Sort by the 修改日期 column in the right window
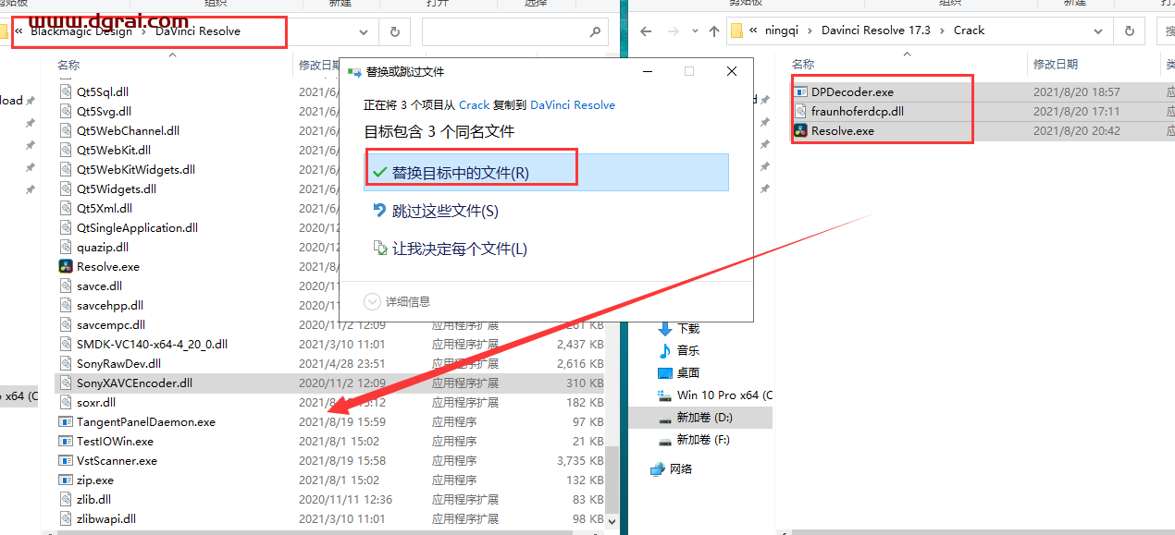This screenshot has height=535, width=1175. coord(1055,65)
